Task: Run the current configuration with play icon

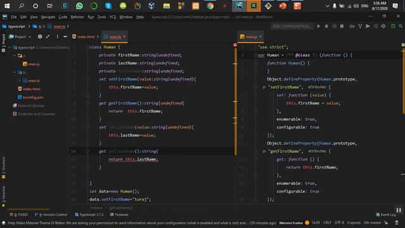Action: [319, 27]
